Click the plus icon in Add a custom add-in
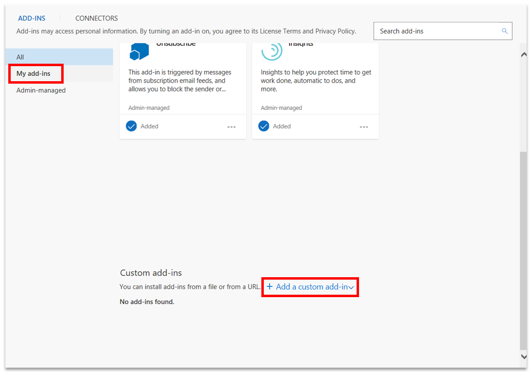The image size is (531, 373). coord(270,287)
